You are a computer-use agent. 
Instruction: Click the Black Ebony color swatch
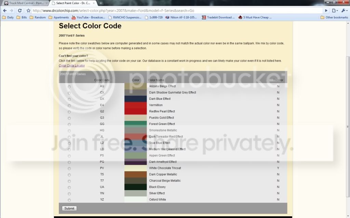(135, 187)
